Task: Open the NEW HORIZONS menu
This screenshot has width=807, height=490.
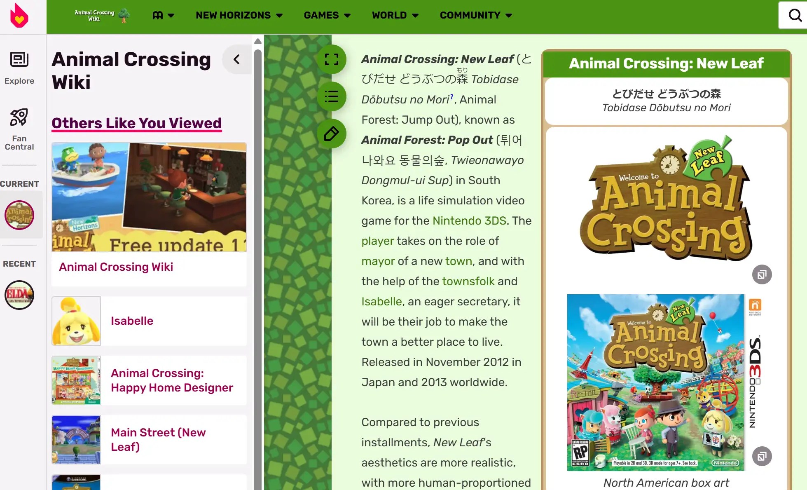Action: (x=233, y=15)
